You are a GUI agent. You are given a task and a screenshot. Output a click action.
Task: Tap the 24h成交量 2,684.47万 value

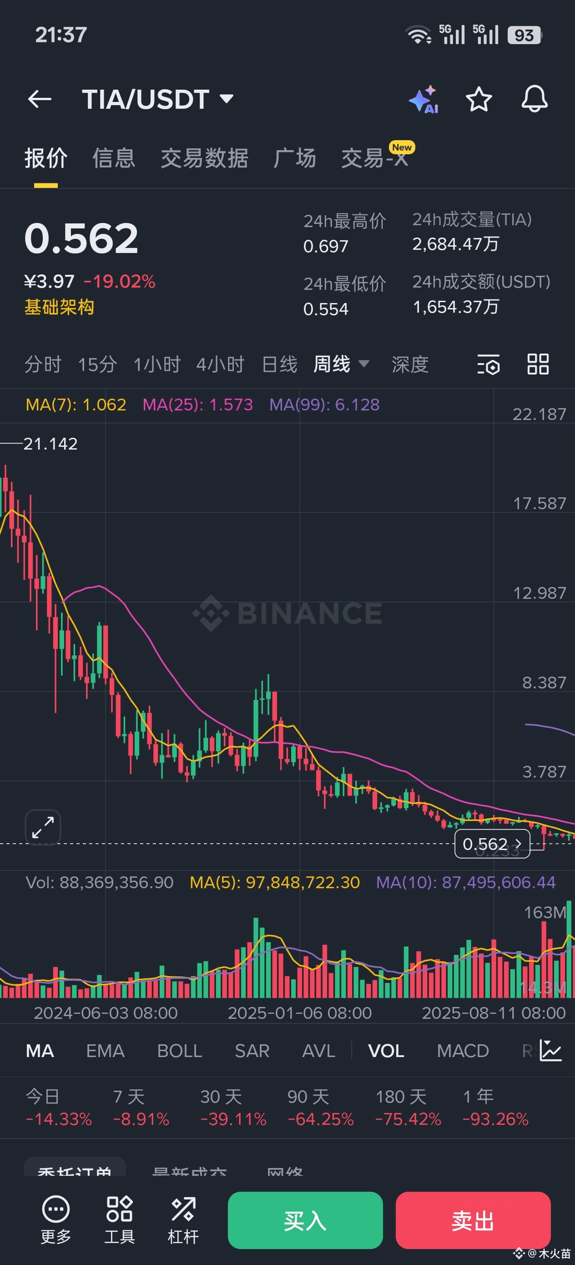point(456,244)
